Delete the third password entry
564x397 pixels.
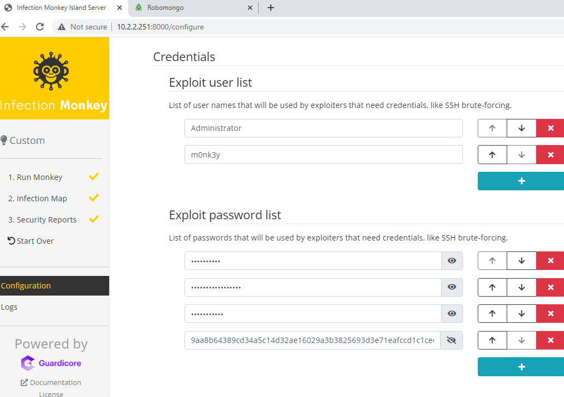pos(550,314)
